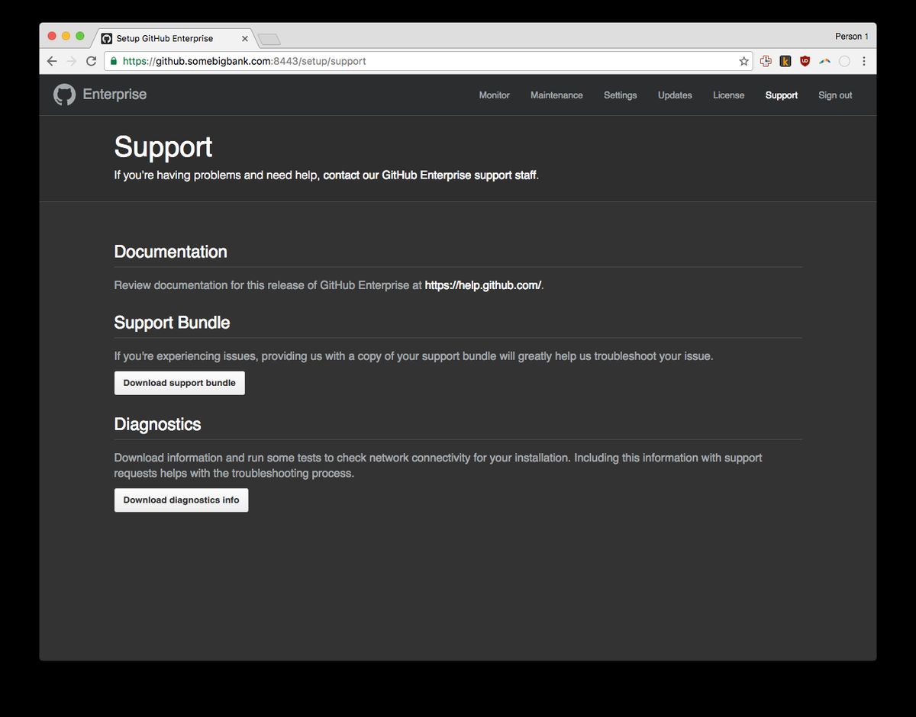Click the back navigation arrow
The width and height of the screenshot is (916, 717).
[51, 60]
